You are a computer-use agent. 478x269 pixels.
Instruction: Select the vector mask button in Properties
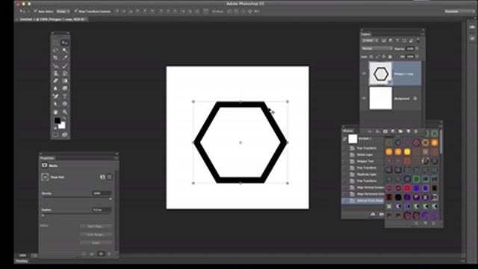pyautogui.click(x=110, y=177)
